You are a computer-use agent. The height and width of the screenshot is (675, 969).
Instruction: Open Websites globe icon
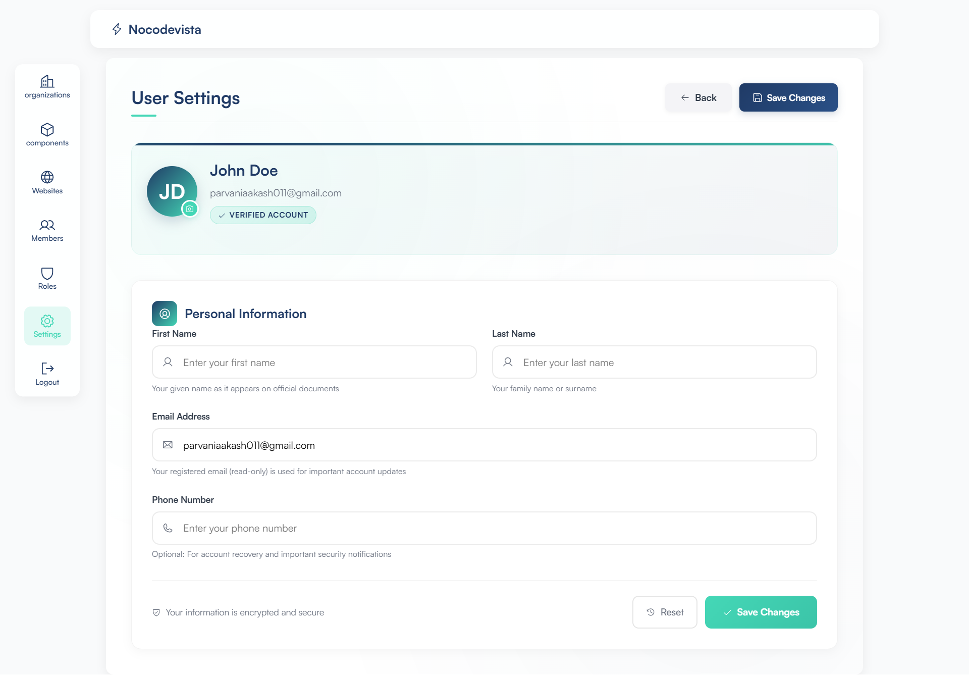47,177
